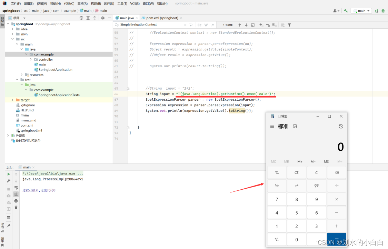Image resolution: width=388 pixels, height=249 pixels.
Task: Clear the SimpleEvaluationContext search text
Action: click(185, 25)
